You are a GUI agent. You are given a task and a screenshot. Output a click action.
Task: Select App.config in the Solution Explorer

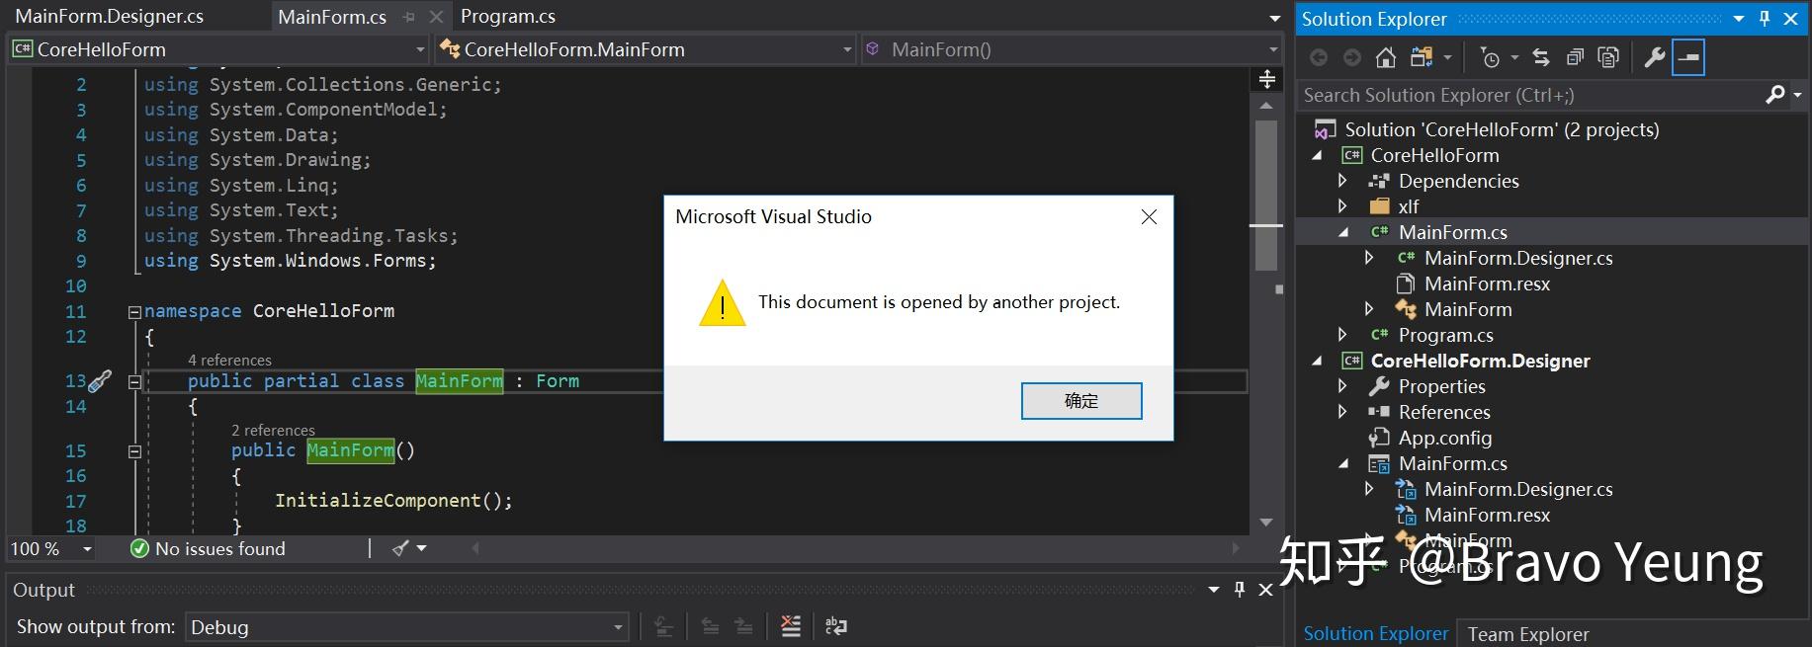click(x=1444, y=438)
